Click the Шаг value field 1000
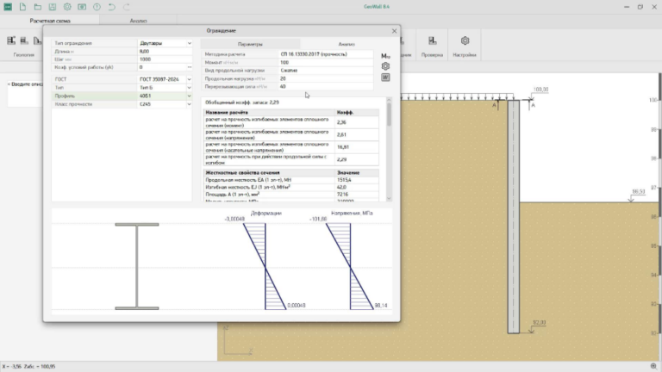The image size is (662, 372). (165, 59)
